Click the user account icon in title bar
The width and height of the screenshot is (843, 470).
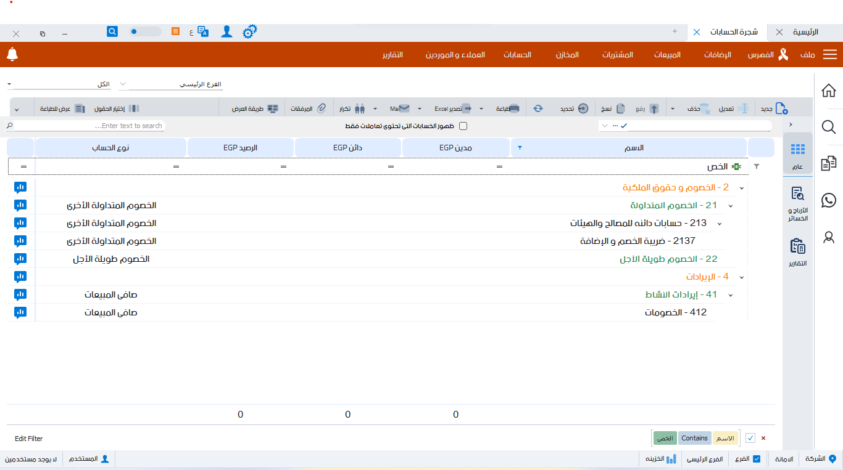227,31
